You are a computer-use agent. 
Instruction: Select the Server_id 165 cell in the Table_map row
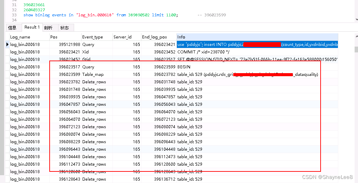tap(127, 74)
